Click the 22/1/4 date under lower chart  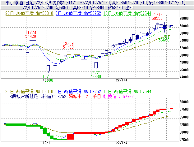click(122, 143)
